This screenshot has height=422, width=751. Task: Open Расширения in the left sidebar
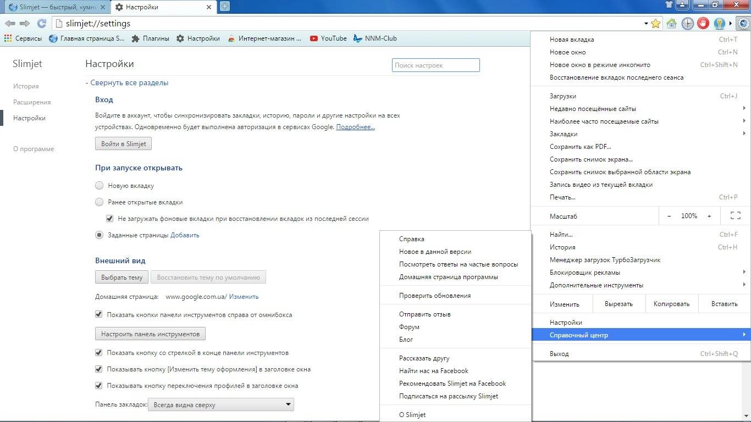[x=32, y=102]
